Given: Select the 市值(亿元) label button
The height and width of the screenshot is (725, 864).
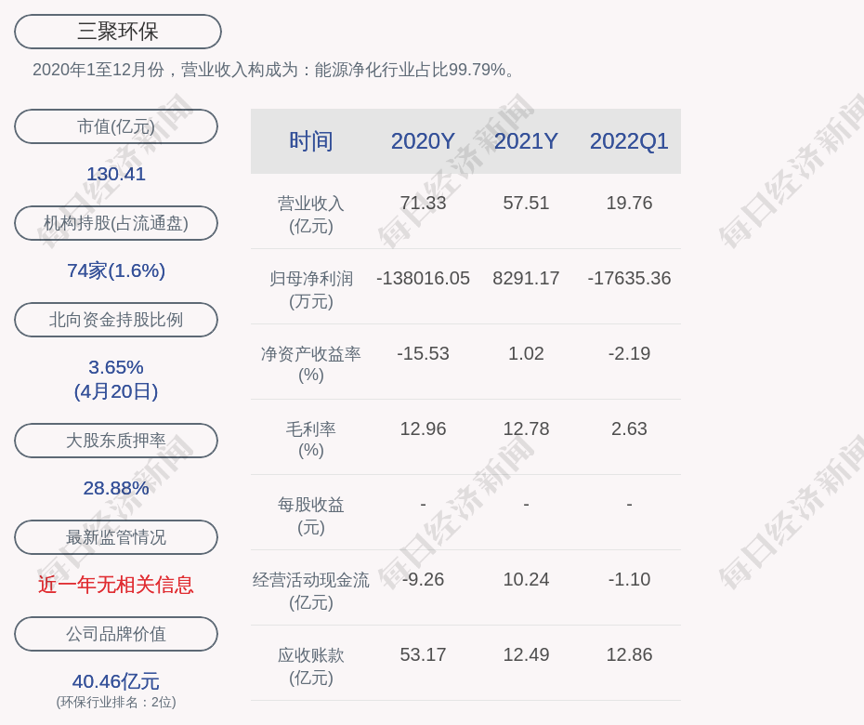Looking at the screenshot, I should (x=116, y=126).
